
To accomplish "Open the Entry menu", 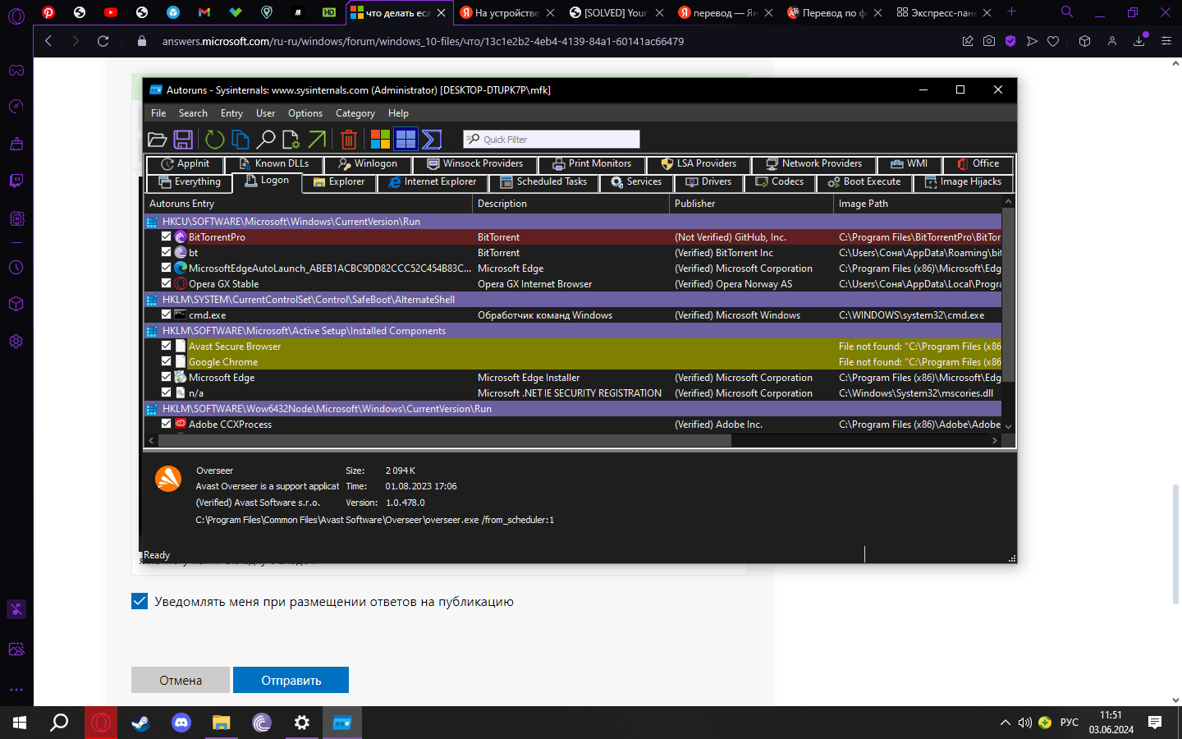I will (x=231, y=113).
